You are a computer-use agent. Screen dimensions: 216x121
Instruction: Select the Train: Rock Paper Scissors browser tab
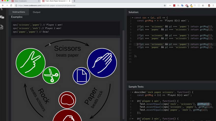(x=56, y=1)
